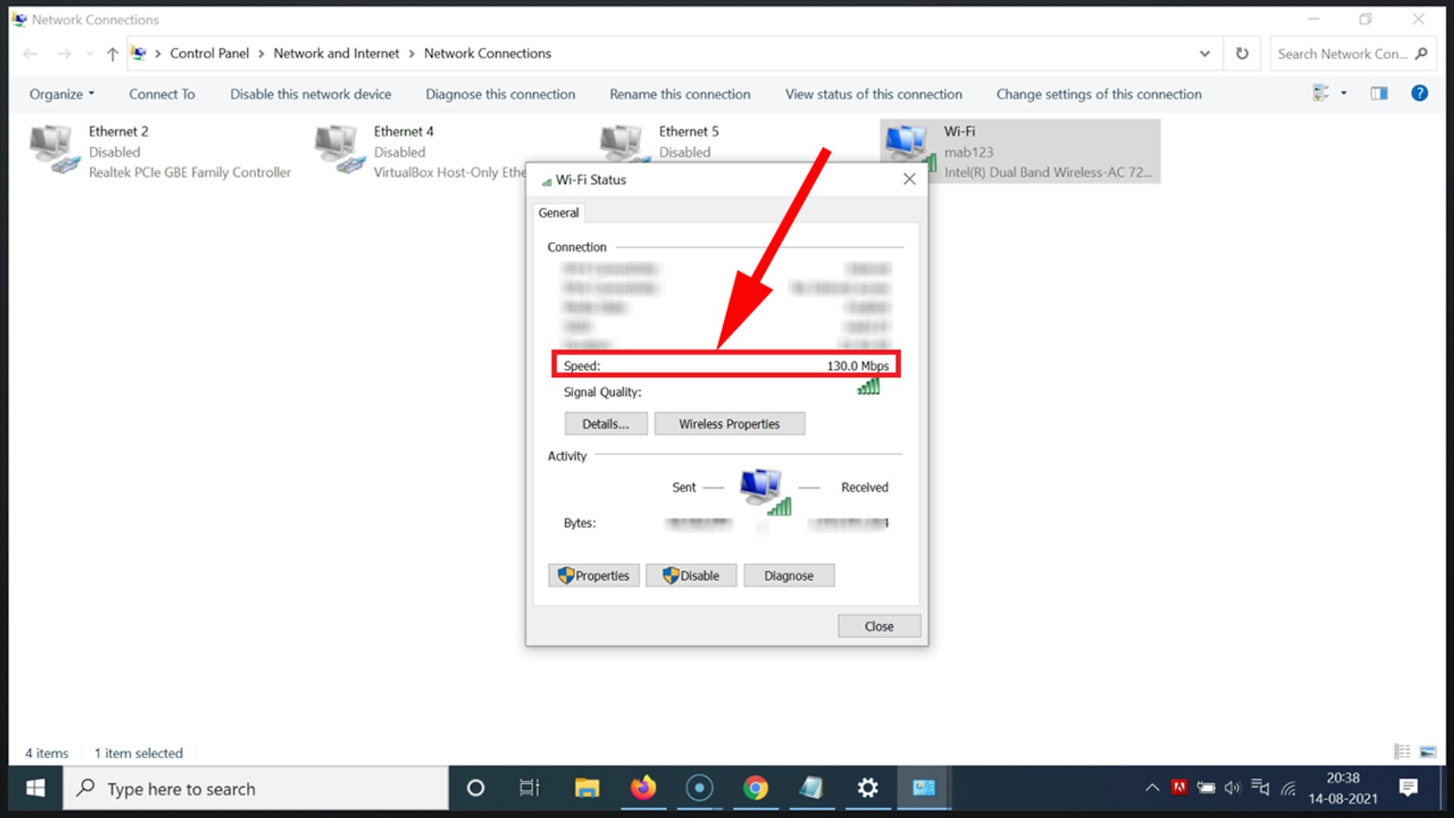The width and height of the screenshot is (1454, 818).
Task: Select Diagnose this connection from toolbar
Action: (500, 93)
